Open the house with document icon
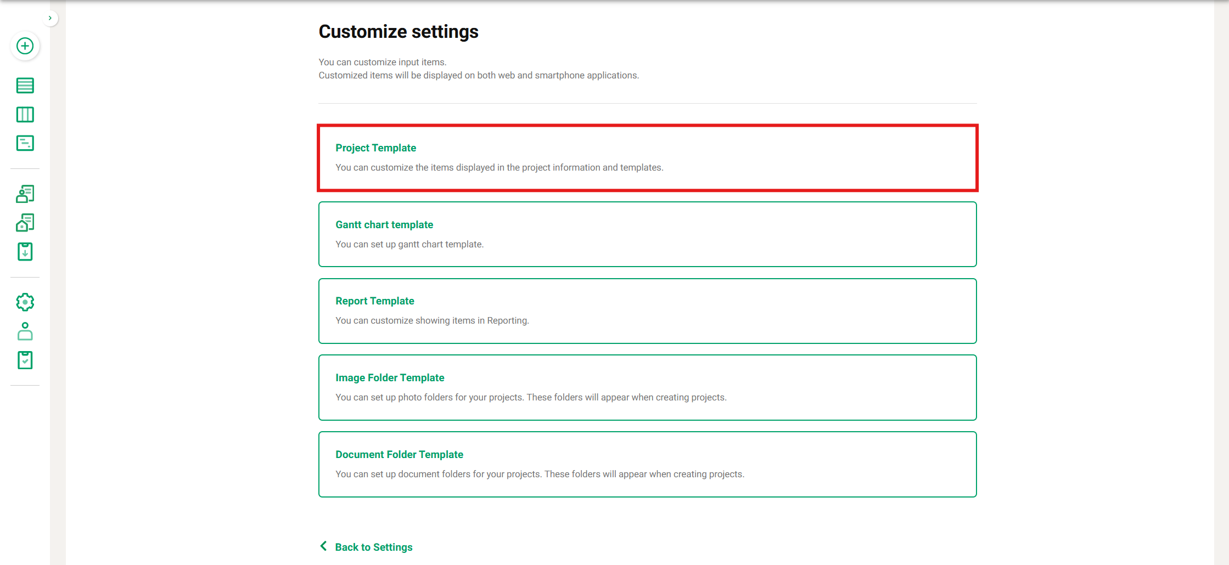1229x565 pixels. (25, 223)
